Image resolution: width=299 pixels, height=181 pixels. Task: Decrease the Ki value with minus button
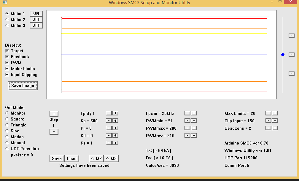(109, 128)
